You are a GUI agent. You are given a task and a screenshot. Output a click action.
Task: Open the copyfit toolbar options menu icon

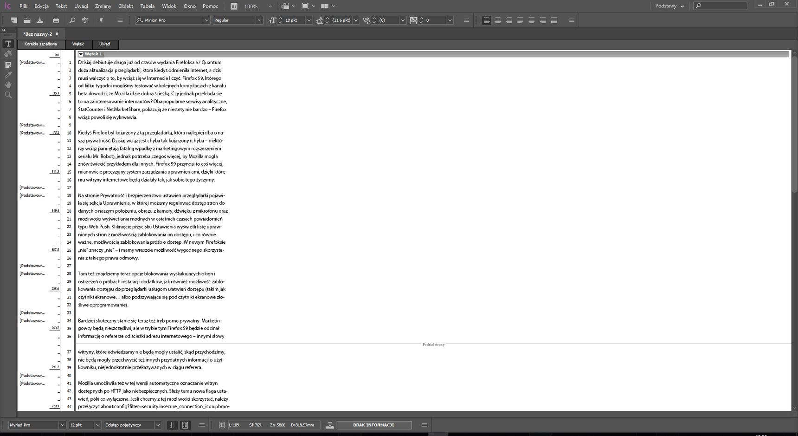click(x=425, y=425)
